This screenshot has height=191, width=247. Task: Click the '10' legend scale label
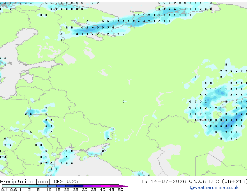pos(49,189)
